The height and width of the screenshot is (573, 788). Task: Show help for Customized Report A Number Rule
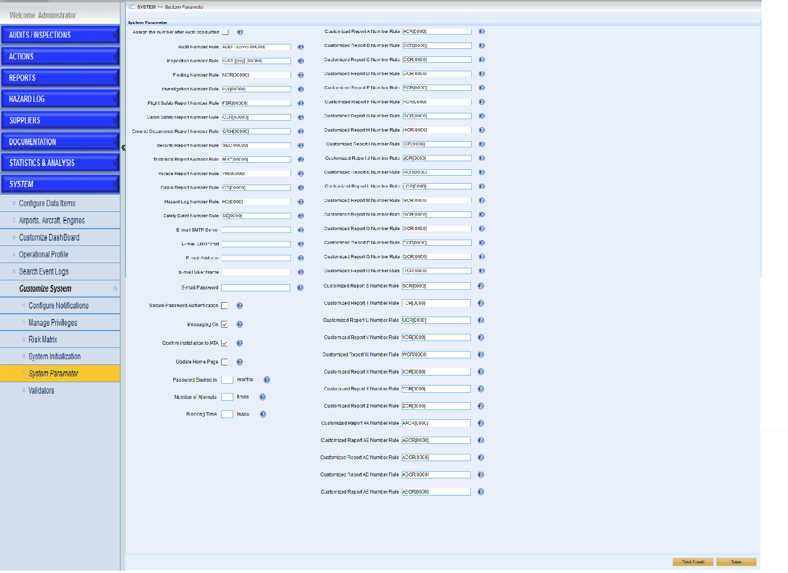point(482,32)
